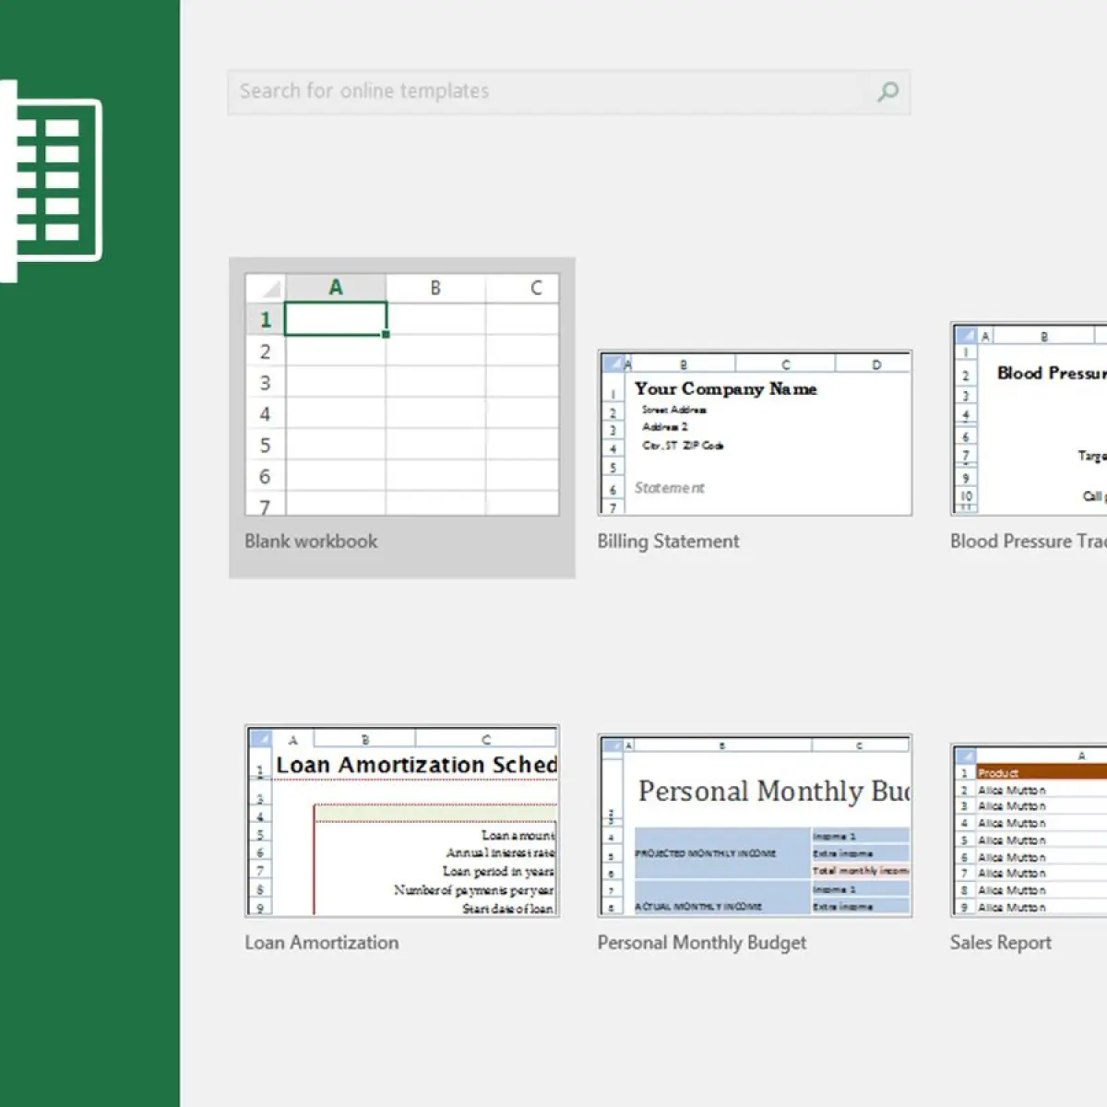Click the Excel spreadsheet logo icon
The width and height of the screenshot is (1107, 1107).
(x=51, y=181)
